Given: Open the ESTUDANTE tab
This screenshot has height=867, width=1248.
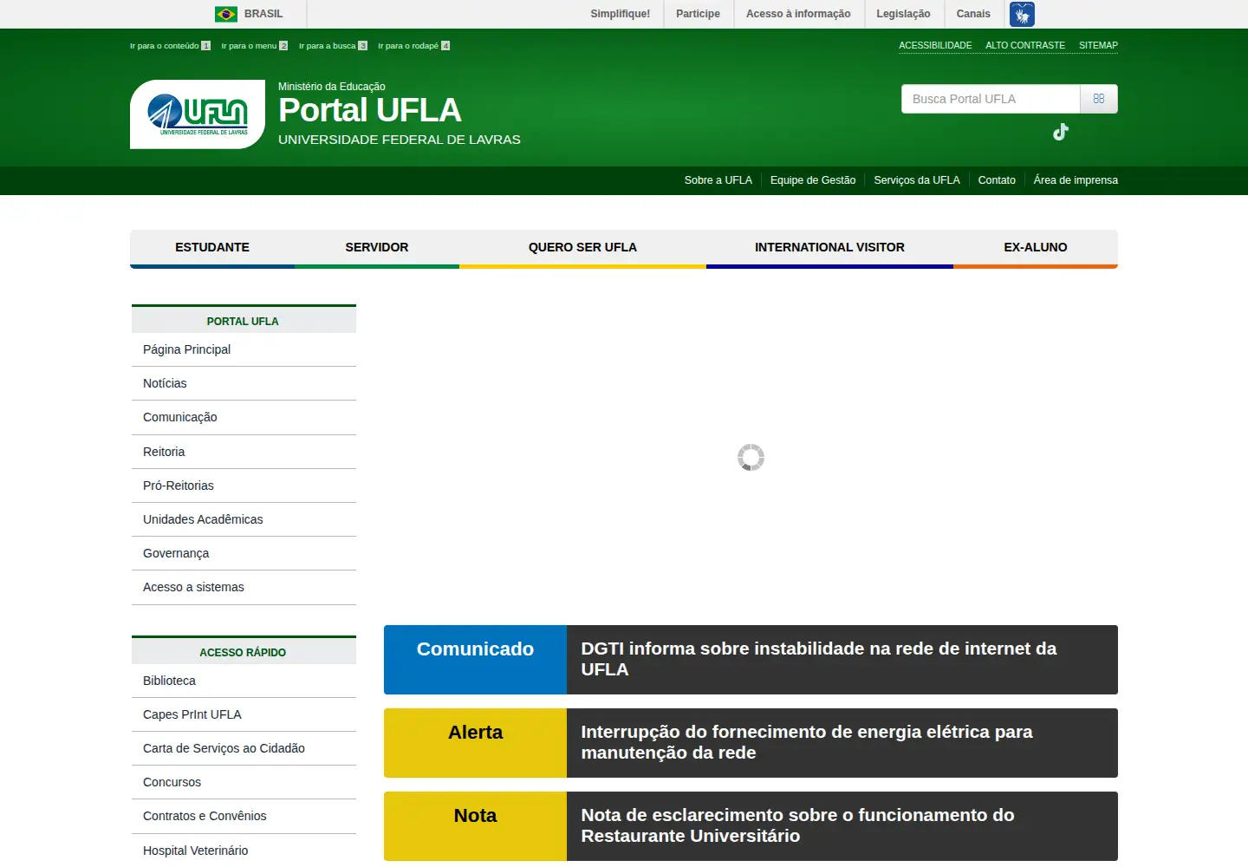Looking at the screenshot, I should [x=212, y=248].
